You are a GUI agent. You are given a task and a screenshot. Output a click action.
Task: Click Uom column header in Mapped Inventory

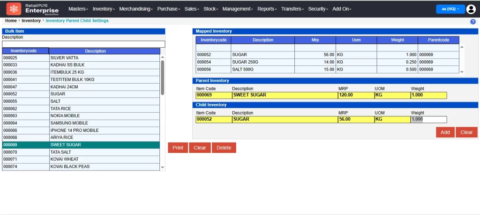click(356, 40)
